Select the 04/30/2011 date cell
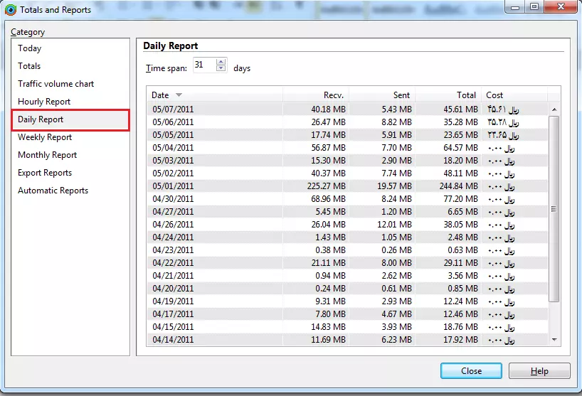The height and width of the screenshot is (396, 582). 173,199
